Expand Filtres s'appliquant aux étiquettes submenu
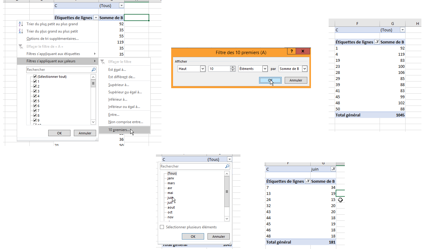Image resolution: width=433 pixels, height=249 pixels. pos(57,54)
